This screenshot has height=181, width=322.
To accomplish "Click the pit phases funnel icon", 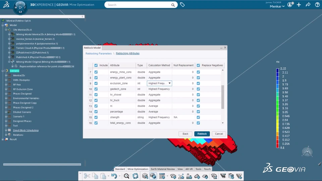I will pos(223,176).
